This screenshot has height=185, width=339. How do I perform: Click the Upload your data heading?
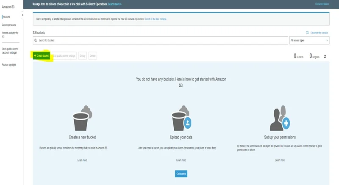(x=181, y=137)
